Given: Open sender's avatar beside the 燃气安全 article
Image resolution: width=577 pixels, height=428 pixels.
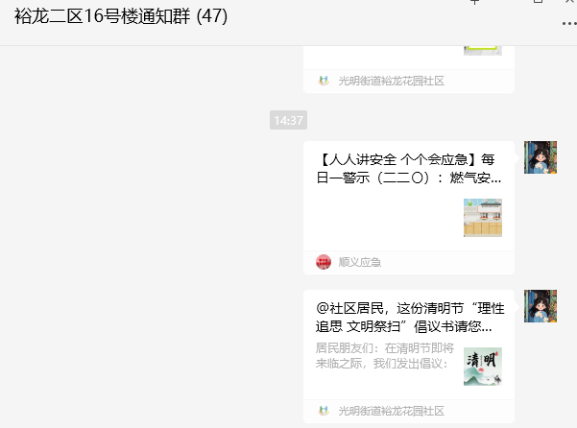Looking at the screenshot, I should 541,157.
